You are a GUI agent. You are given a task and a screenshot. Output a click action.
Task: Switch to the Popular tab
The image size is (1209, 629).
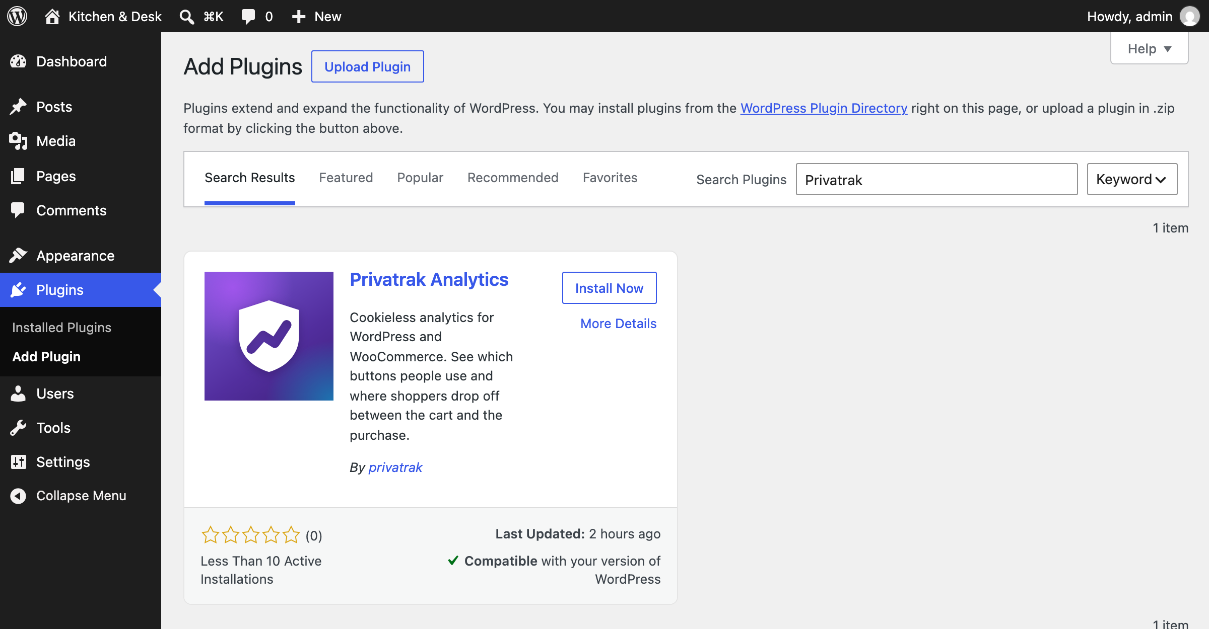420,178
